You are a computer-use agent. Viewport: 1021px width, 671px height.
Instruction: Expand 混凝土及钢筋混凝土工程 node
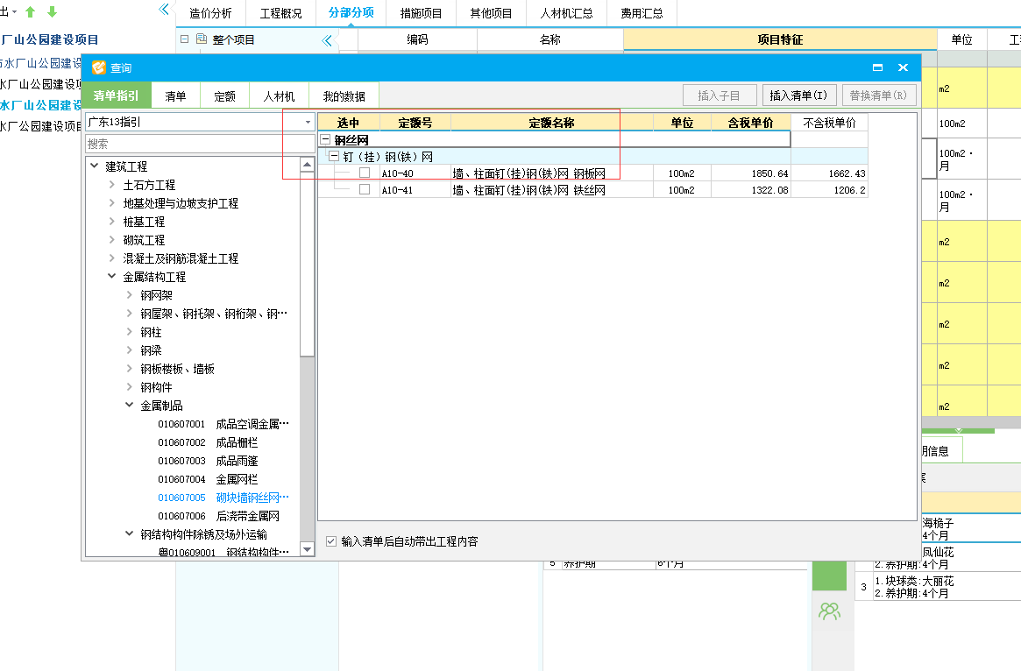tap(112, 258)
